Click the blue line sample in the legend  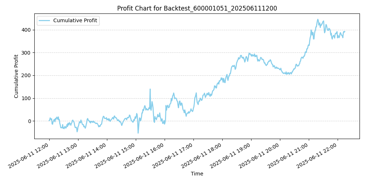point(45,21)
